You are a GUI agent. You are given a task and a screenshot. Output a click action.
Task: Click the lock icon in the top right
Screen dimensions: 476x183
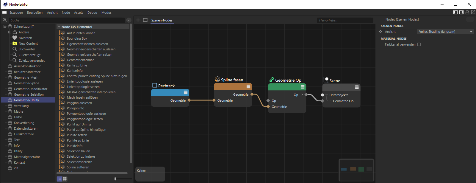(x=467, y=12)
